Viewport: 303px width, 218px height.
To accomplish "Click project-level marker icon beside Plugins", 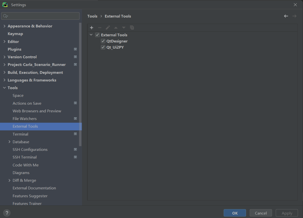I will tap(75, 49).
